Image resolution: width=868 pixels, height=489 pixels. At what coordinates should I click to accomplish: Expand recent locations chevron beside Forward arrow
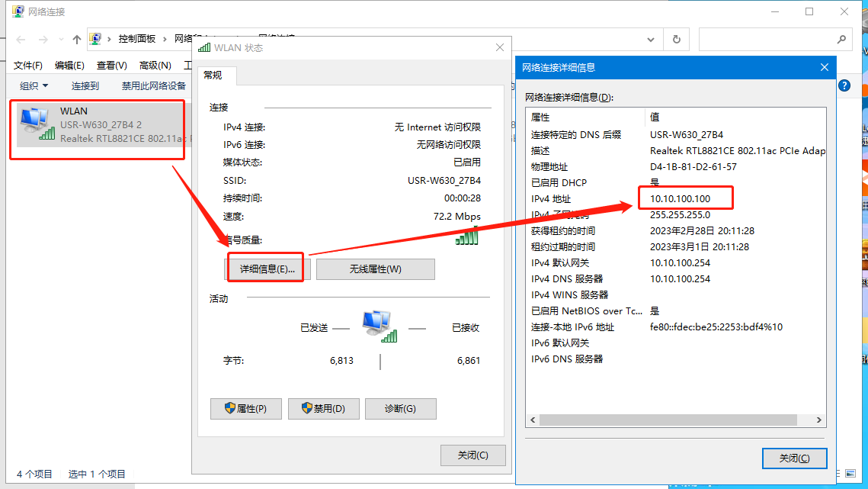click(59, 40)
